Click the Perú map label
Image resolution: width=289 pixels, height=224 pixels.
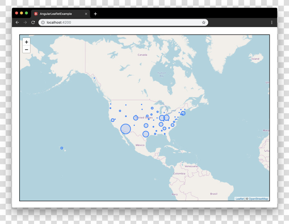coord(175,194)
